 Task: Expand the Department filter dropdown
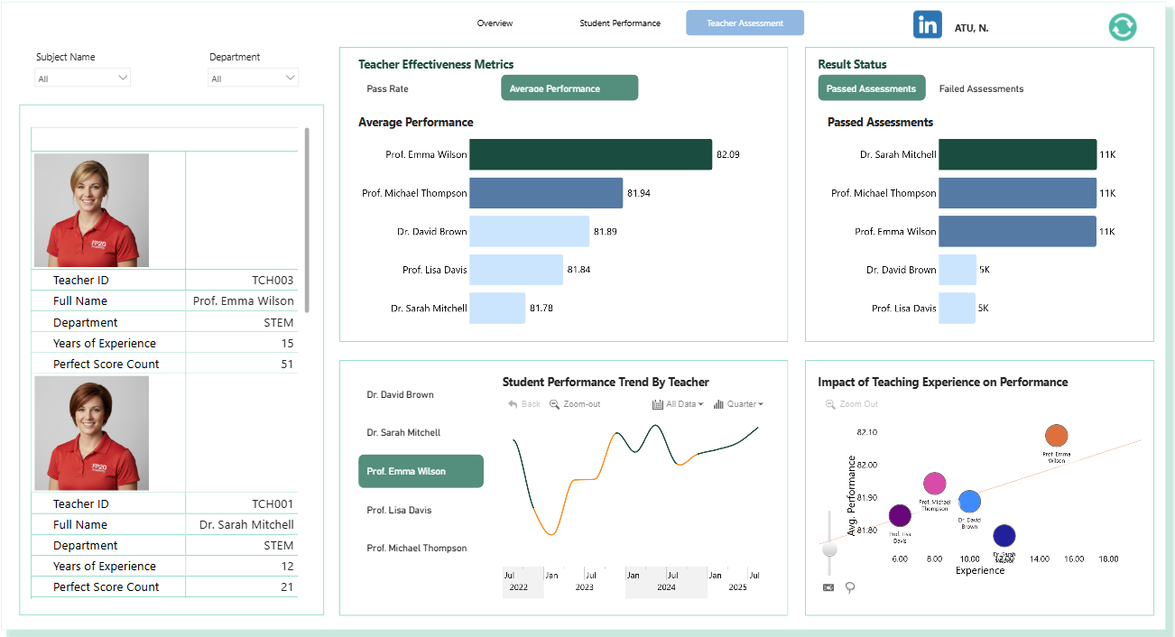[x=254, y=78]
